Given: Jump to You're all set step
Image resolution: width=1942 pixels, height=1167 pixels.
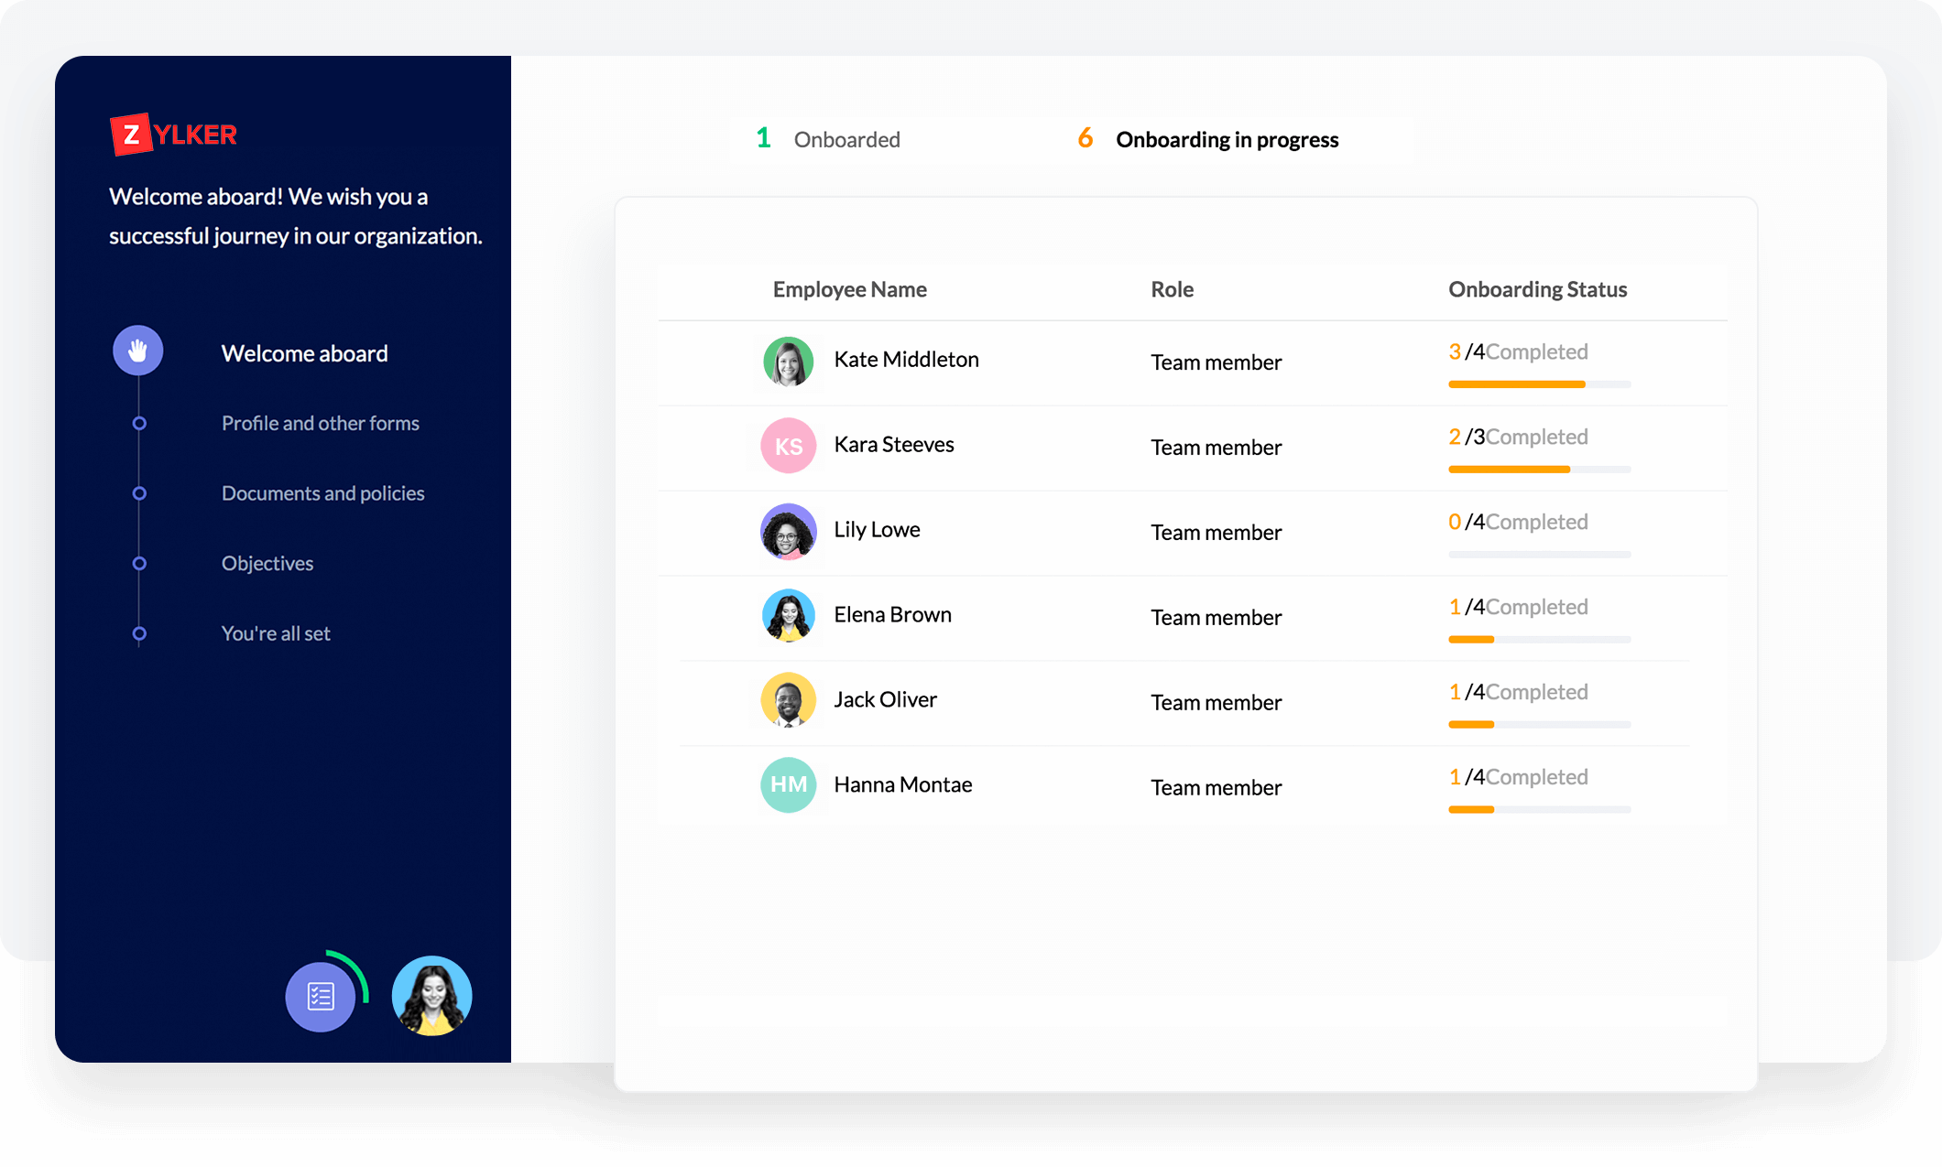Looking at the screenshot, I should 276,633.
